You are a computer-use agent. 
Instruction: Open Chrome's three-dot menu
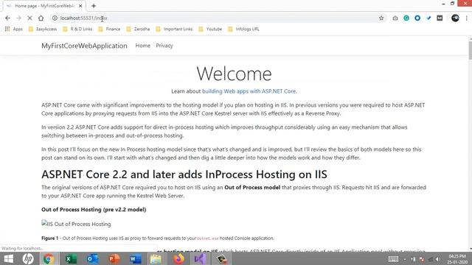tap(467, 18)
